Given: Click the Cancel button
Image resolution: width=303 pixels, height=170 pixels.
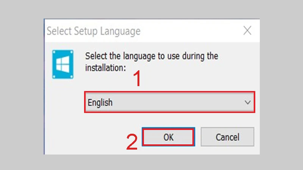Looking at the screenshot, I should 227,137.
